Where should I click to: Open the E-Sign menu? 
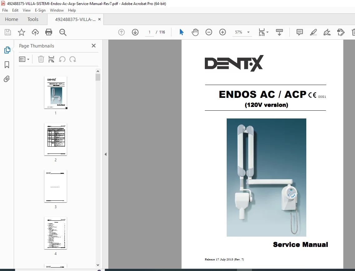pos(40,10)
